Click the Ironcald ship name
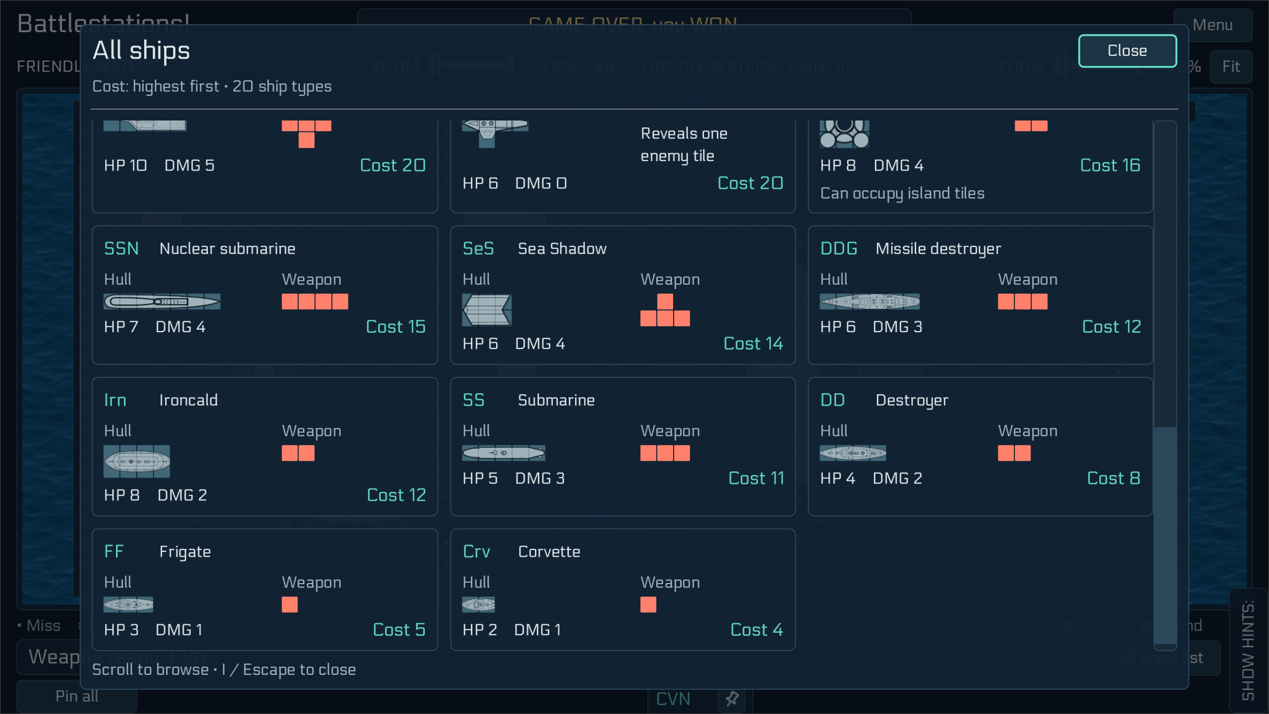 point(188,400)
